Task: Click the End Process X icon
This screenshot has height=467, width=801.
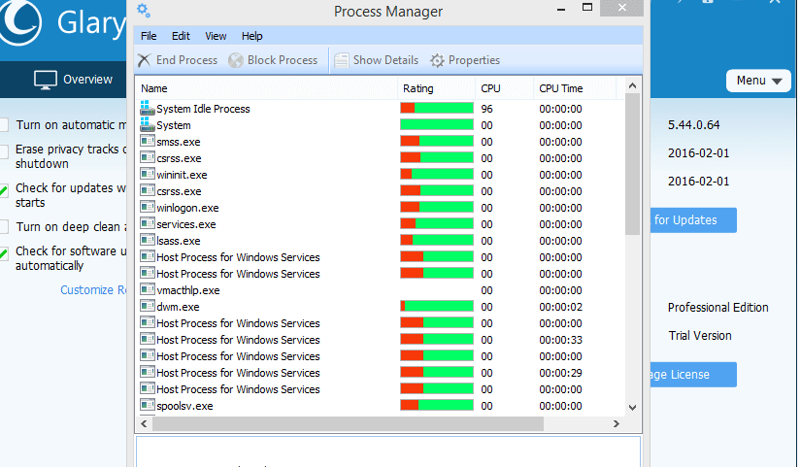Action: click(x=144, y=60)
